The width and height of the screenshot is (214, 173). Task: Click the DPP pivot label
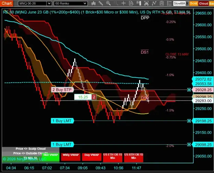[x=145, y=18]
